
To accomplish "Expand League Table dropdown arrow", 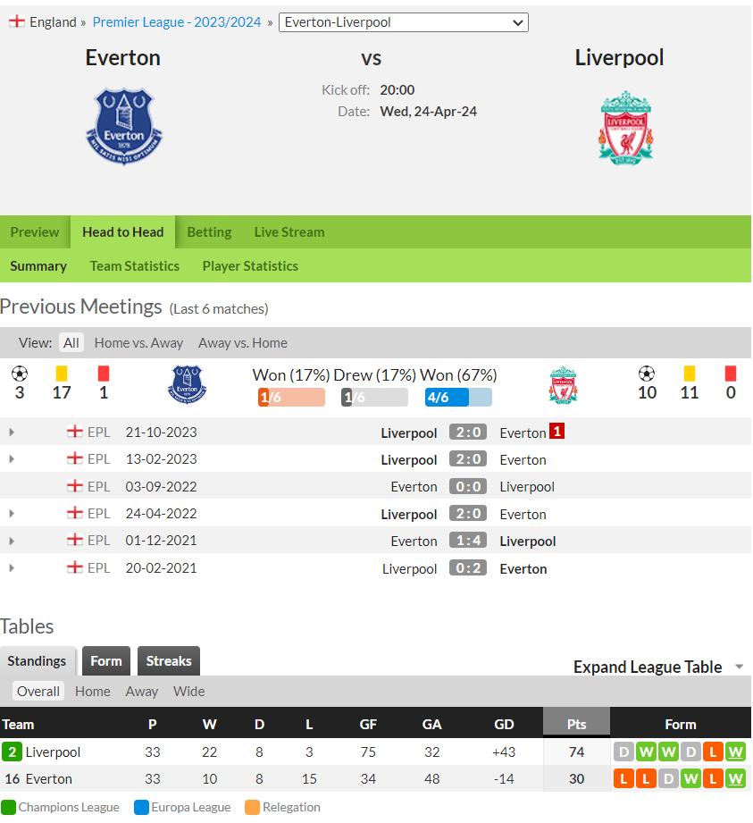I will [x=739, y=667].
